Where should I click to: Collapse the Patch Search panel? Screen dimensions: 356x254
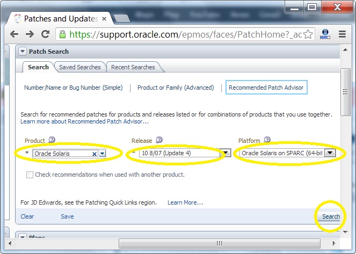(x=22, y=52)
